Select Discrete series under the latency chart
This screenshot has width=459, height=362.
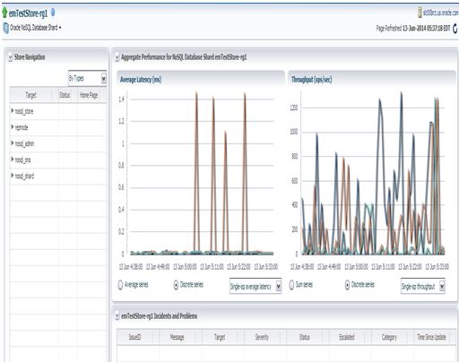tap(176, 285)
